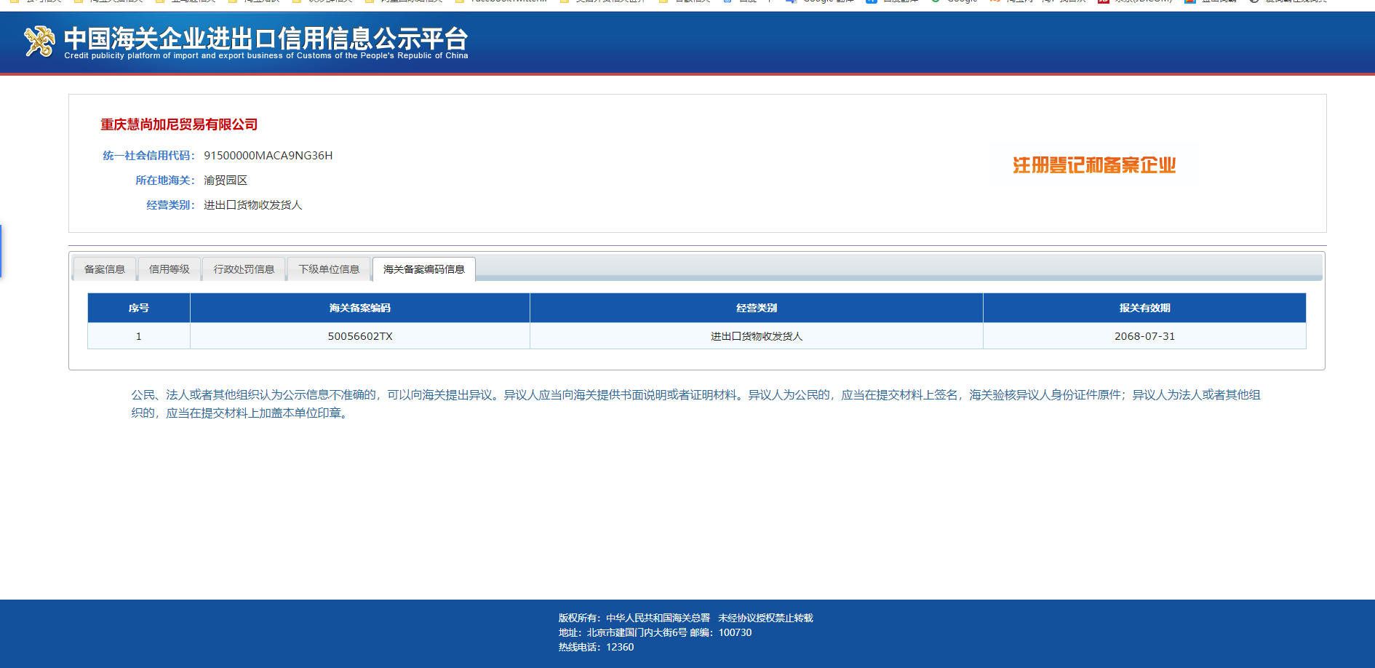Click the customs value 渝贸园区
The image size is (1375, 668).
(226, 180)
